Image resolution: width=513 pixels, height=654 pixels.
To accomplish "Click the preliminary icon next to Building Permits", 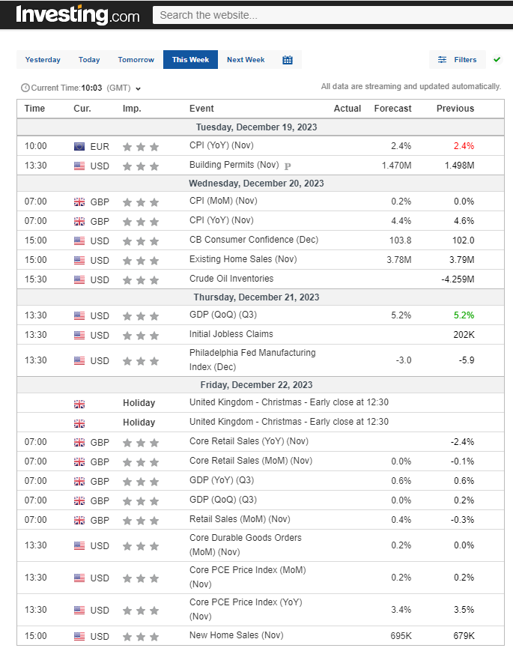I will coord(288,166).
